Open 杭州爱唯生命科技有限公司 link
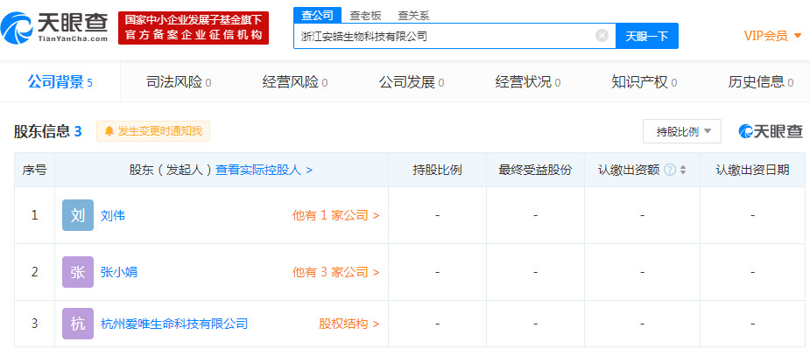This screenshot has height=349, width=810. tap(174, 324)
